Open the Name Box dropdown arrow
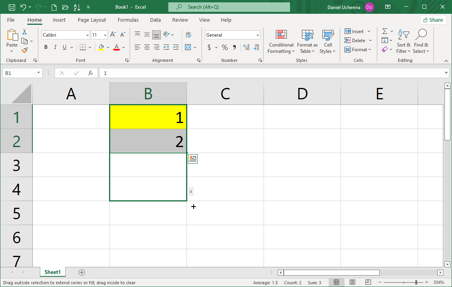Image resolution: width=452 pixels, height=287 pixels. pyautogui.click(x=39, y=73)
